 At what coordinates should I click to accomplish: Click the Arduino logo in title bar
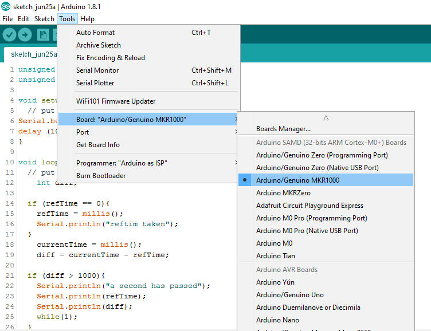pyautogui.click(x=5, y=6)
